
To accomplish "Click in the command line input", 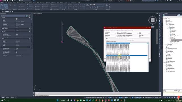I will 98,95.
